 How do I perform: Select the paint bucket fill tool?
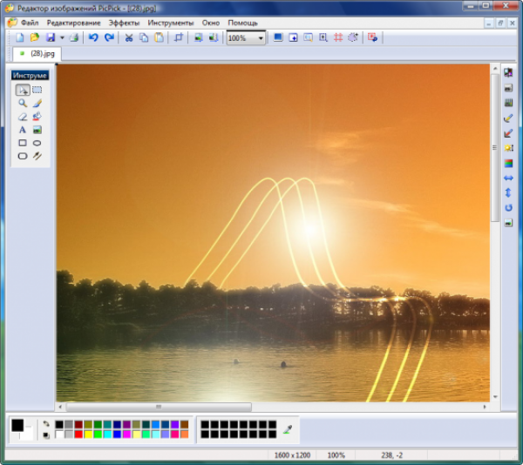tap(37, 117)
